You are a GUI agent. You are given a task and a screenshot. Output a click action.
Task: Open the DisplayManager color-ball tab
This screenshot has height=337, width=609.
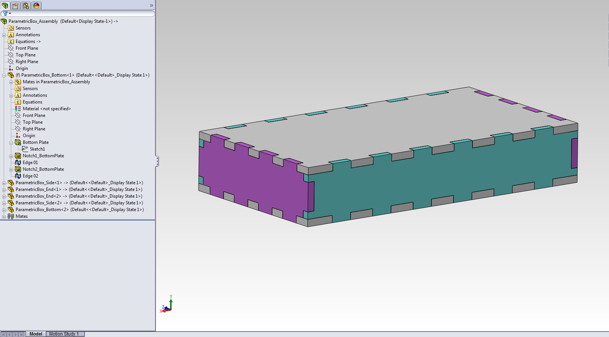point(36,5)
